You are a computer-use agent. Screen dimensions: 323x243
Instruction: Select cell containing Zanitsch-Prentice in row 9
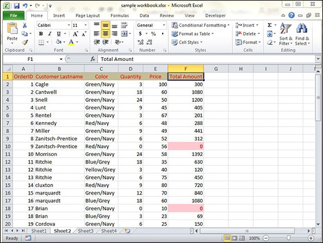pos(59,139)
